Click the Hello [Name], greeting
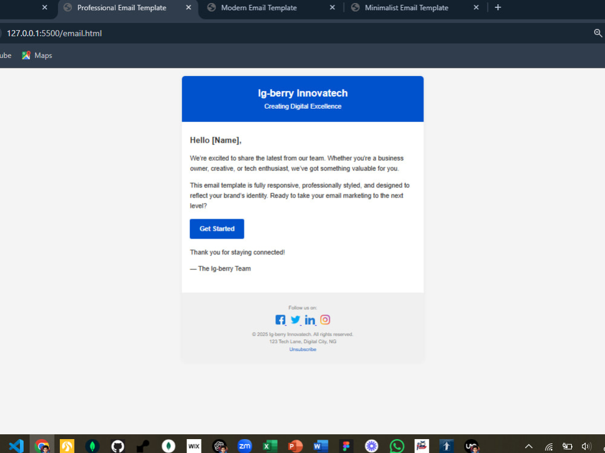The height and width of the screenshot is (453, 605). (216, 140)
